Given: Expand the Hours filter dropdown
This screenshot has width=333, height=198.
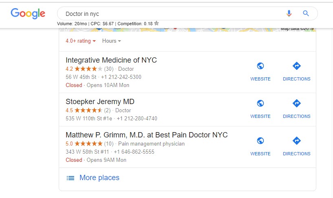Looking at the screenshot, I should 112,41.
